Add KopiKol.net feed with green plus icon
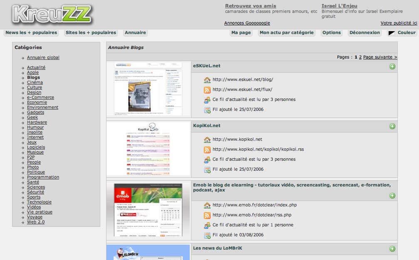The width and height of the screenshot is (419, 260). [392, 126]
